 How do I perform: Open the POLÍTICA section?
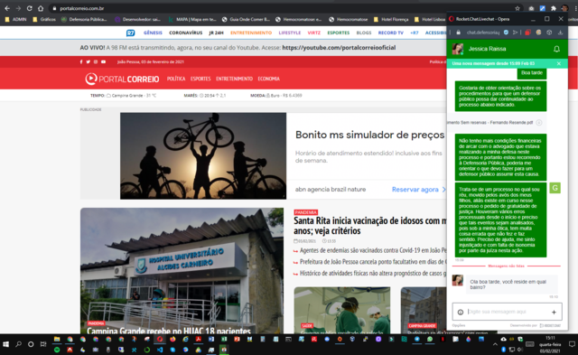coord(176,79)
